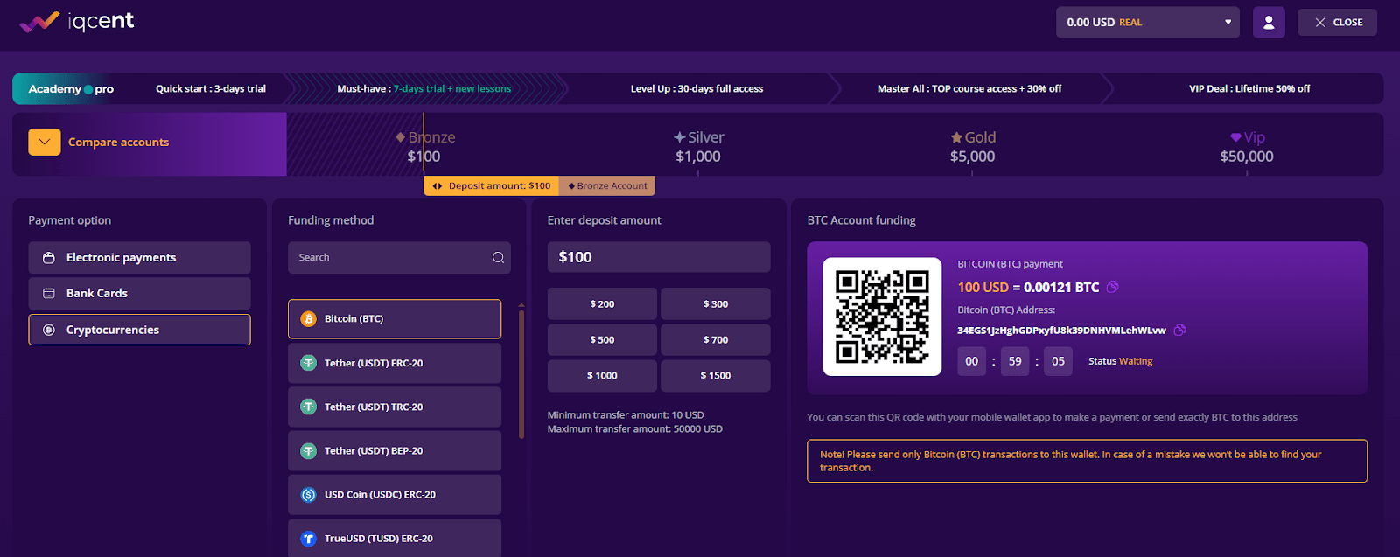This screenshot has height=557, width=1400.
Task: Set deposit to $ 700
Action: (x=716, y=340)
